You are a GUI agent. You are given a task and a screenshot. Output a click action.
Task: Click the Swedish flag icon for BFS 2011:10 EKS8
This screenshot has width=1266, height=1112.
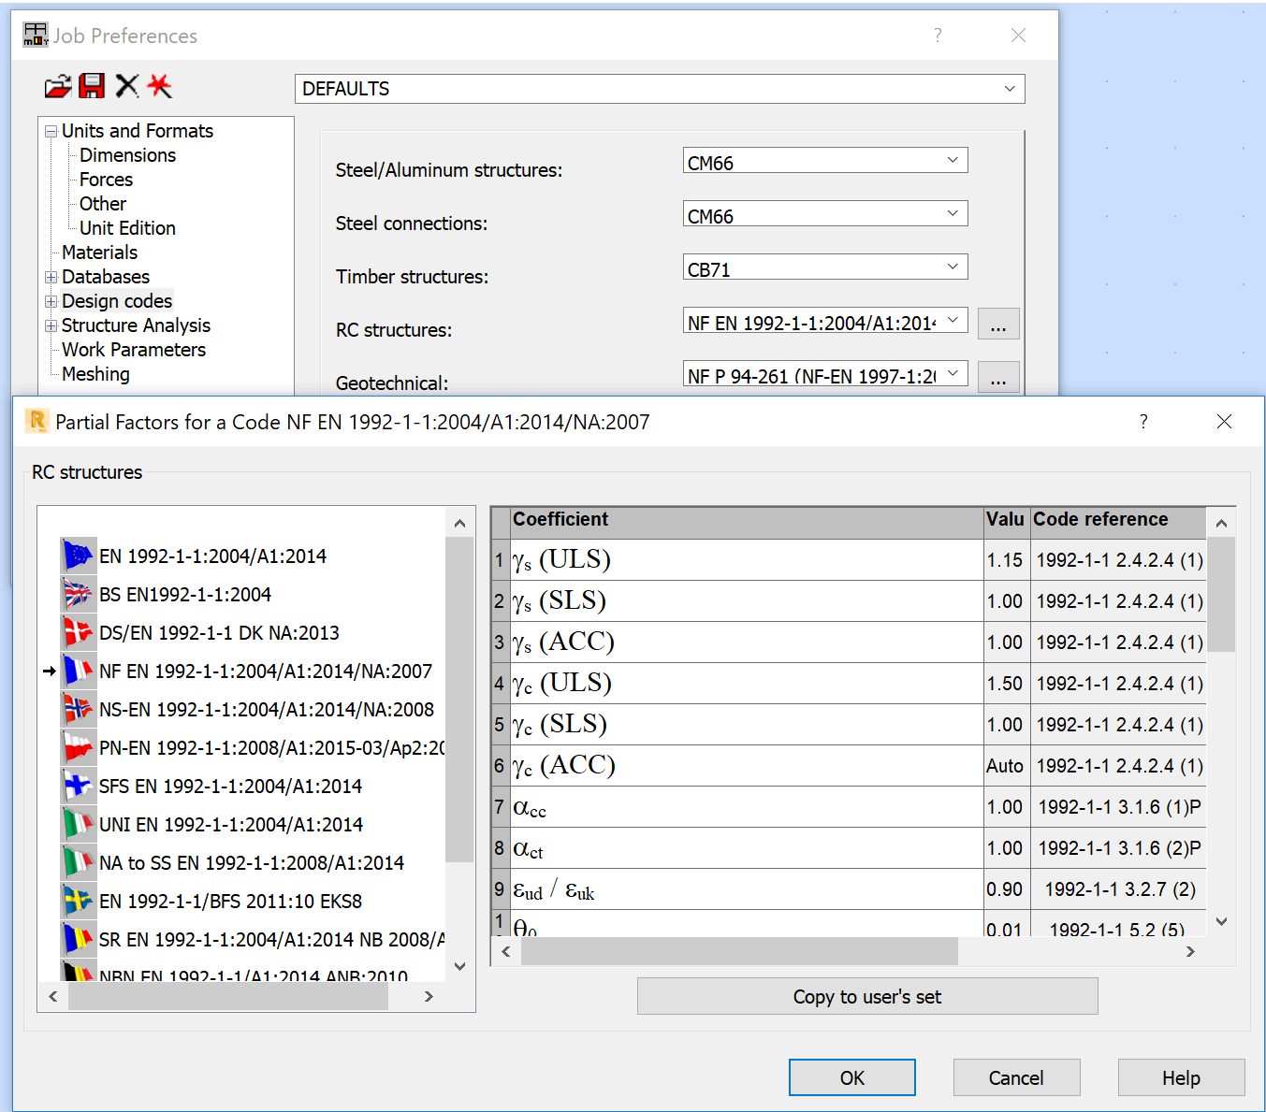(x=79, y=901)
